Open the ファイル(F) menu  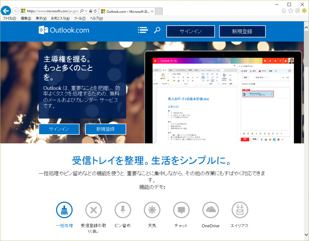click(x=9, y=18)
